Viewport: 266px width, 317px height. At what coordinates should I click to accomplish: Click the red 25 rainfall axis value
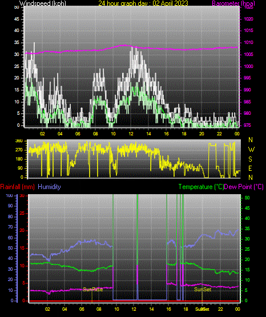click(x=22, y=213)
